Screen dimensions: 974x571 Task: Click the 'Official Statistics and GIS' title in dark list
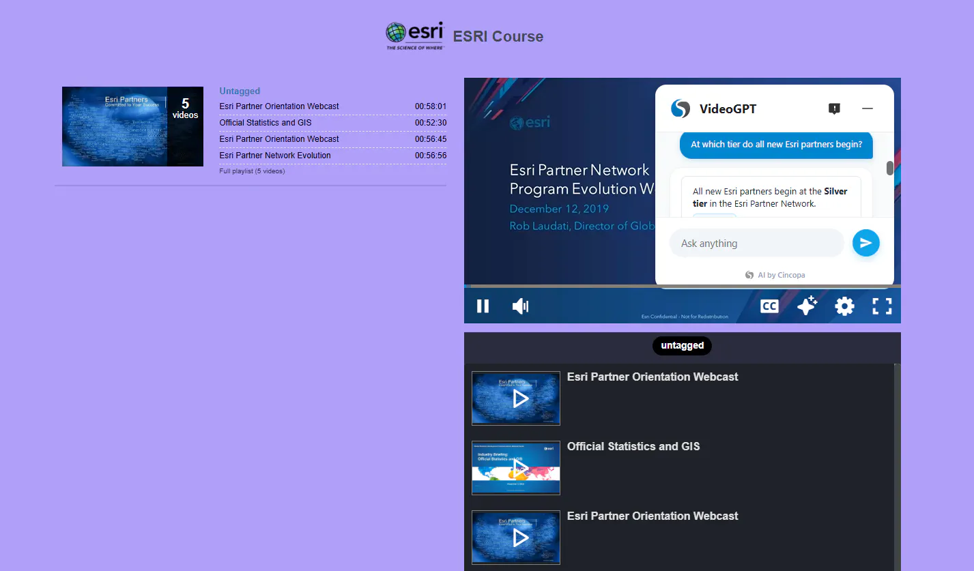633,446
